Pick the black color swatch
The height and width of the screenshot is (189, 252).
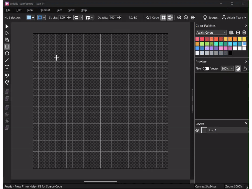pyautogui.click(x=230, y=53)
